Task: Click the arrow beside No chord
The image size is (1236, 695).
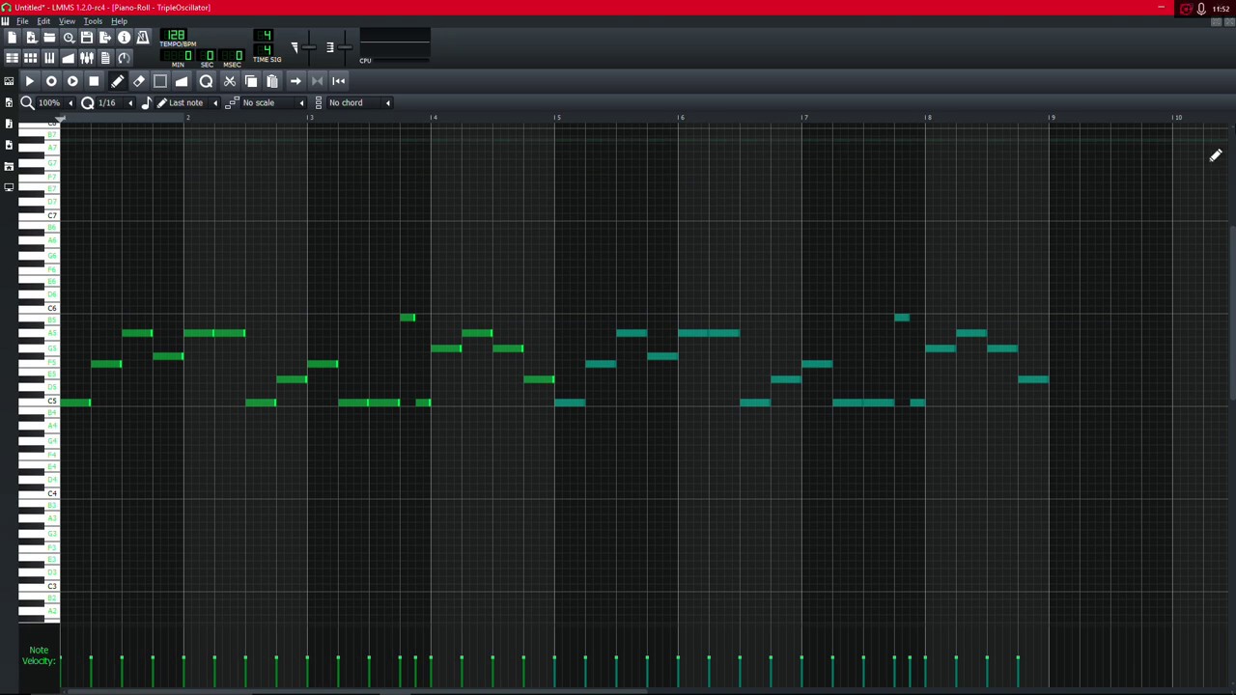Action: [x=388, y=103]
